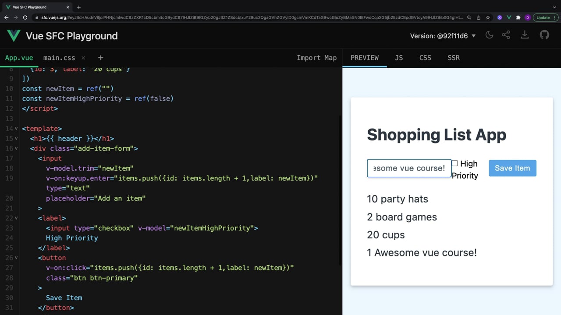Click the code editor vertical scrollbar
The height and width of the screenshot is (315, 561).
pyautogui.click(x=340, y=190)
